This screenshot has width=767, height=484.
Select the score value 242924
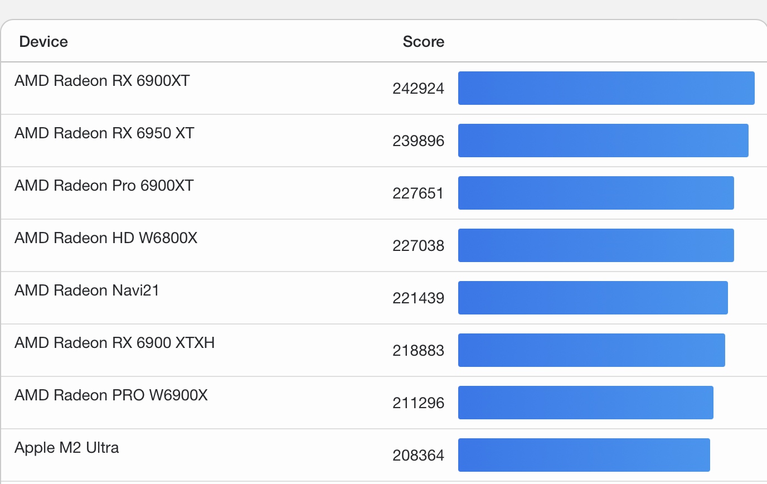coord(419,89)
